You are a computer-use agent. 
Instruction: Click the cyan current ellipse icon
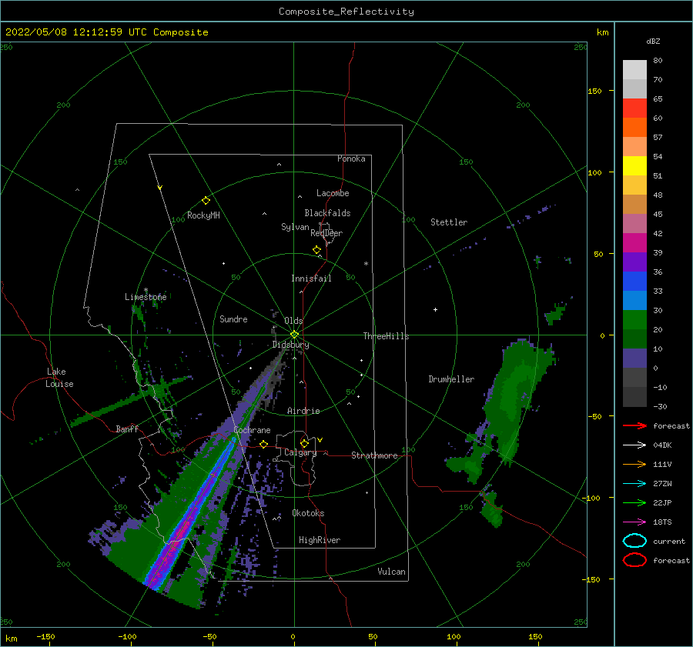click(634, 541)
